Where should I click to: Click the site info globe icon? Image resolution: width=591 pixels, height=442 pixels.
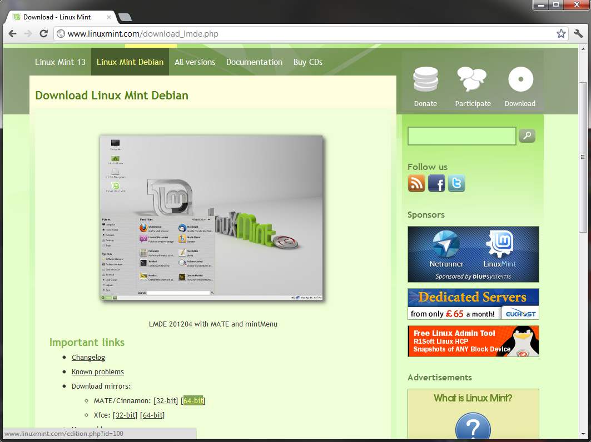click(61, 34)
